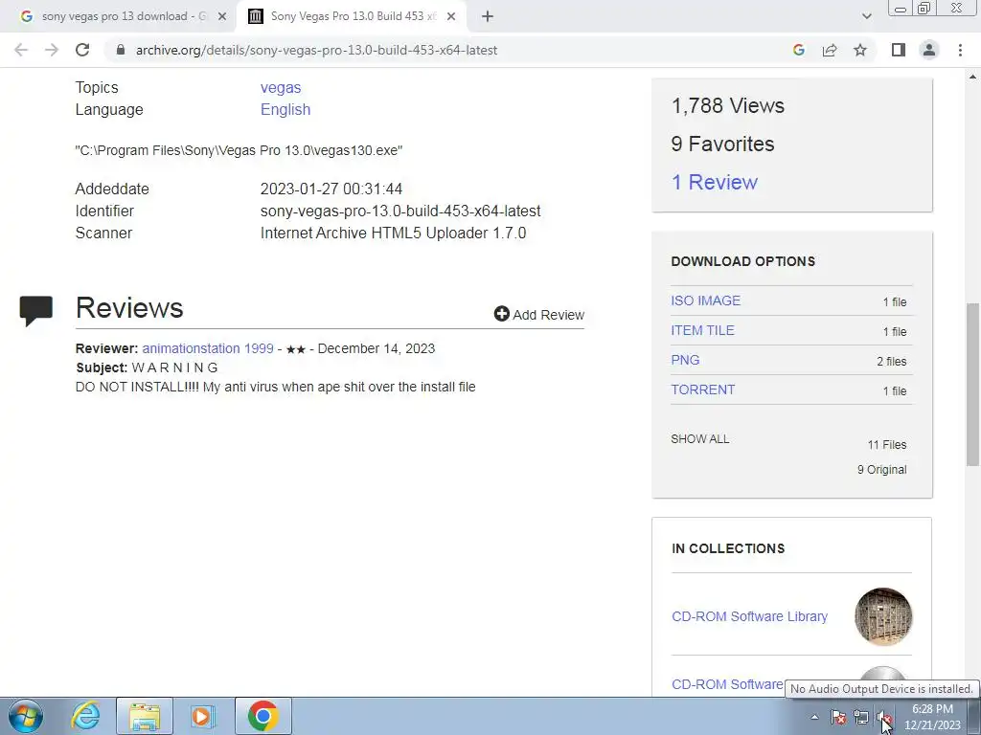Click the address bar URL
This screenshot has width=981, height=735.
(316, 50)
